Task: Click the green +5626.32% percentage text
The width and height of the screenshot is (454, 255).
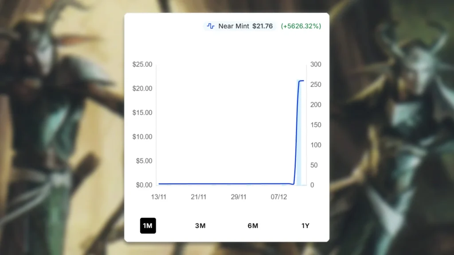Action: click(301, 26)
